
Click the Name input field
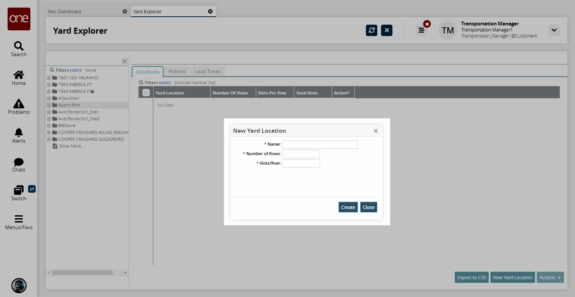(x=320, y=145)
